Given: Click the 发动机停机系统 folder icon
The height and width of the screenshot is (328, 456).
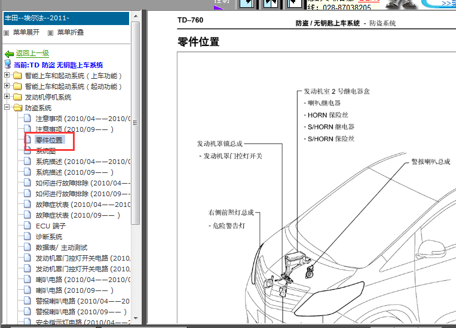Looking at the screenshot, I should tap(17, 97).
